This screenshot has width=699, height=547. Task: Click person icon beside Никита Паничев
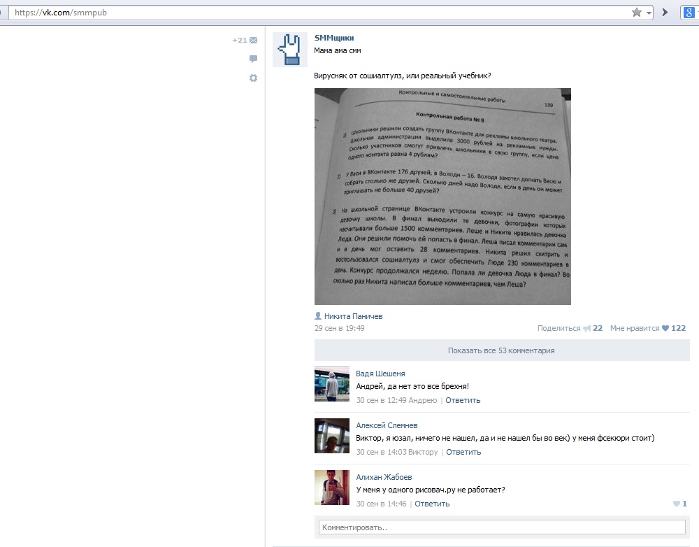point(318,316)
